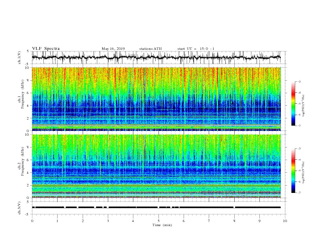Click the "5" tick on ch.1(V) axis
The height and width of the screenshot is (248, 321).
pyautogui.click(x=28, y=51)
